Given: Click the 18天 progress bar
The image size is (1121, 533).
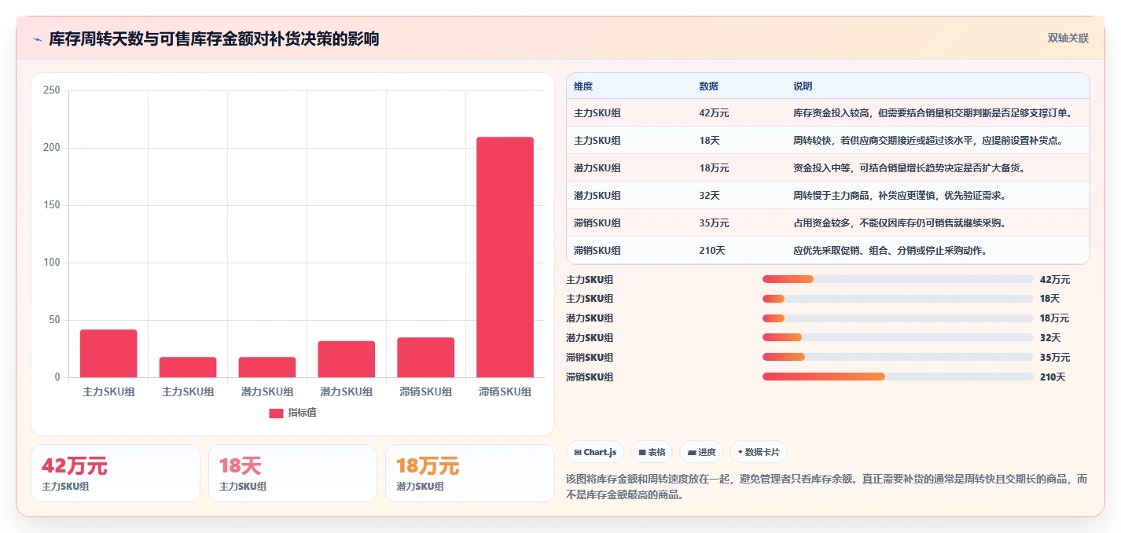Looking at the screenshot, I should [898, 299].
